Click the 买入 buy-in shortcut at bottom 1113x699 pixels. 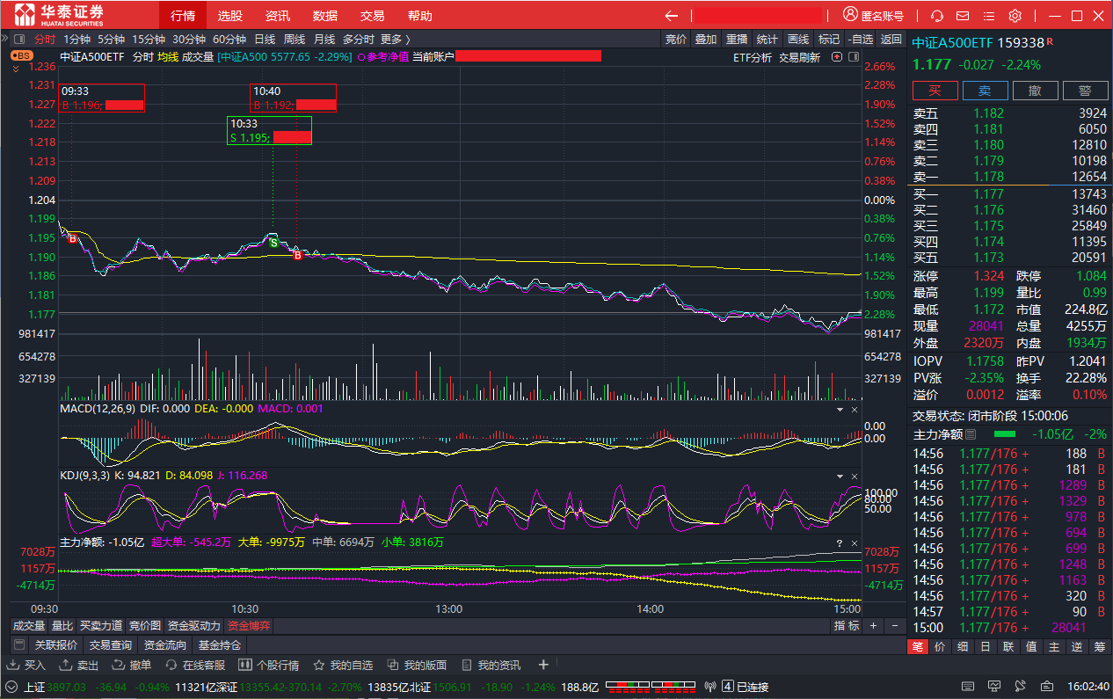[x=27, y=666]
